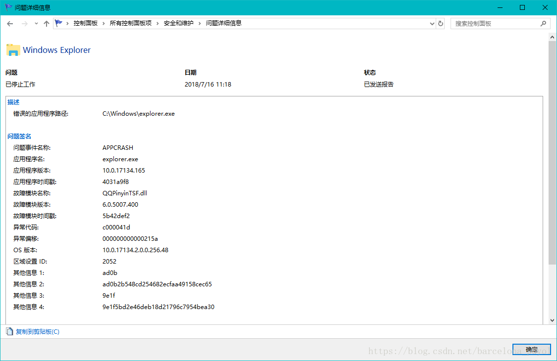Viewport: 557px width, 361px height.
Task: Open 安全和维护 breadcrumb
Action: [178, 23]
